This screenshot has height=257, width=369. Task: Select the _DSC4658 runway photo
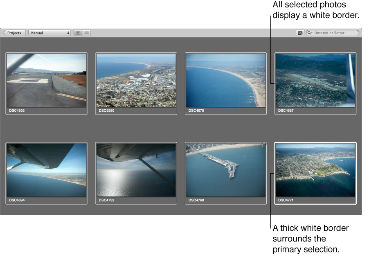46,80
